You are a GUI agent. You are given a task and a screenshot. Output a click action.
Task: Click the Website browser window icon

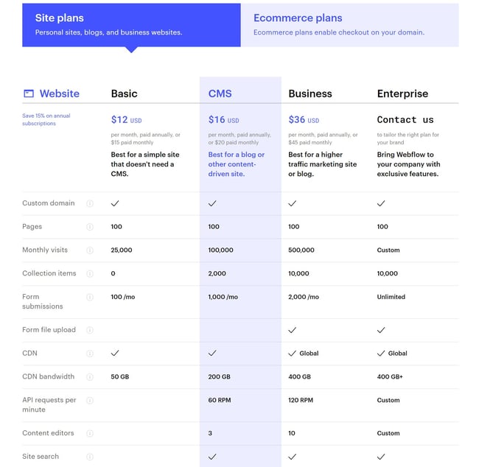click(x=29, y=94)
